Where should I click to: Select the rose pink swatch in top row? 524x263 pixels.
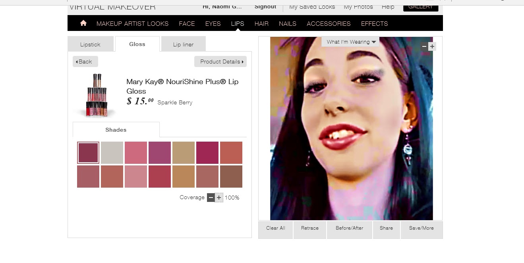coord(136,153)
